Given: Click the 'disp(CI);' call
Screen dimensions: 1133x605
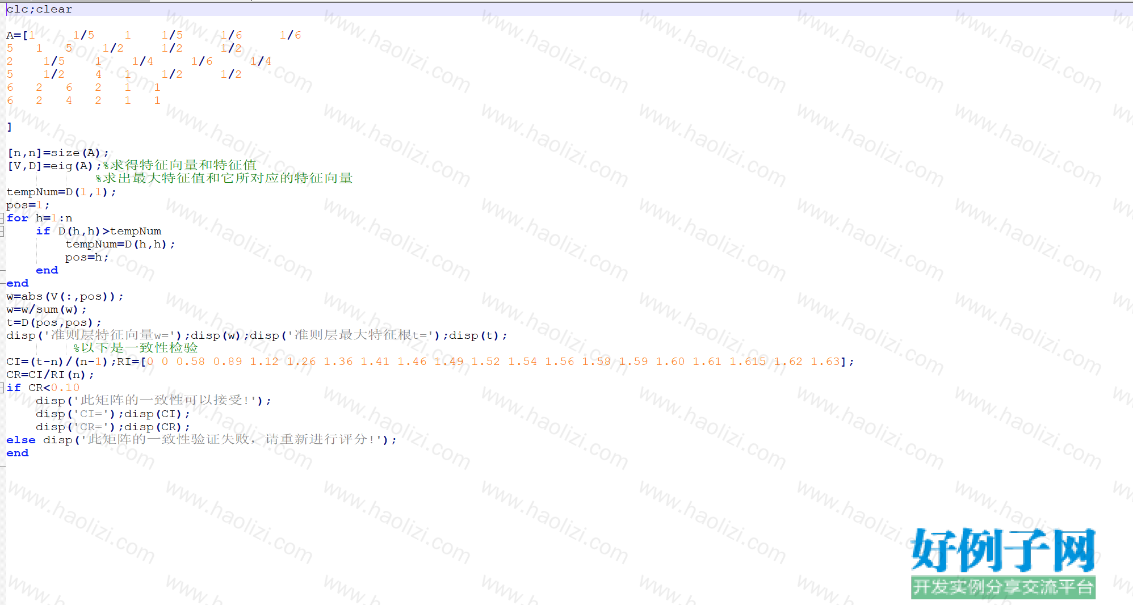Looking at the screenshot, I should (x=157, y=414).
